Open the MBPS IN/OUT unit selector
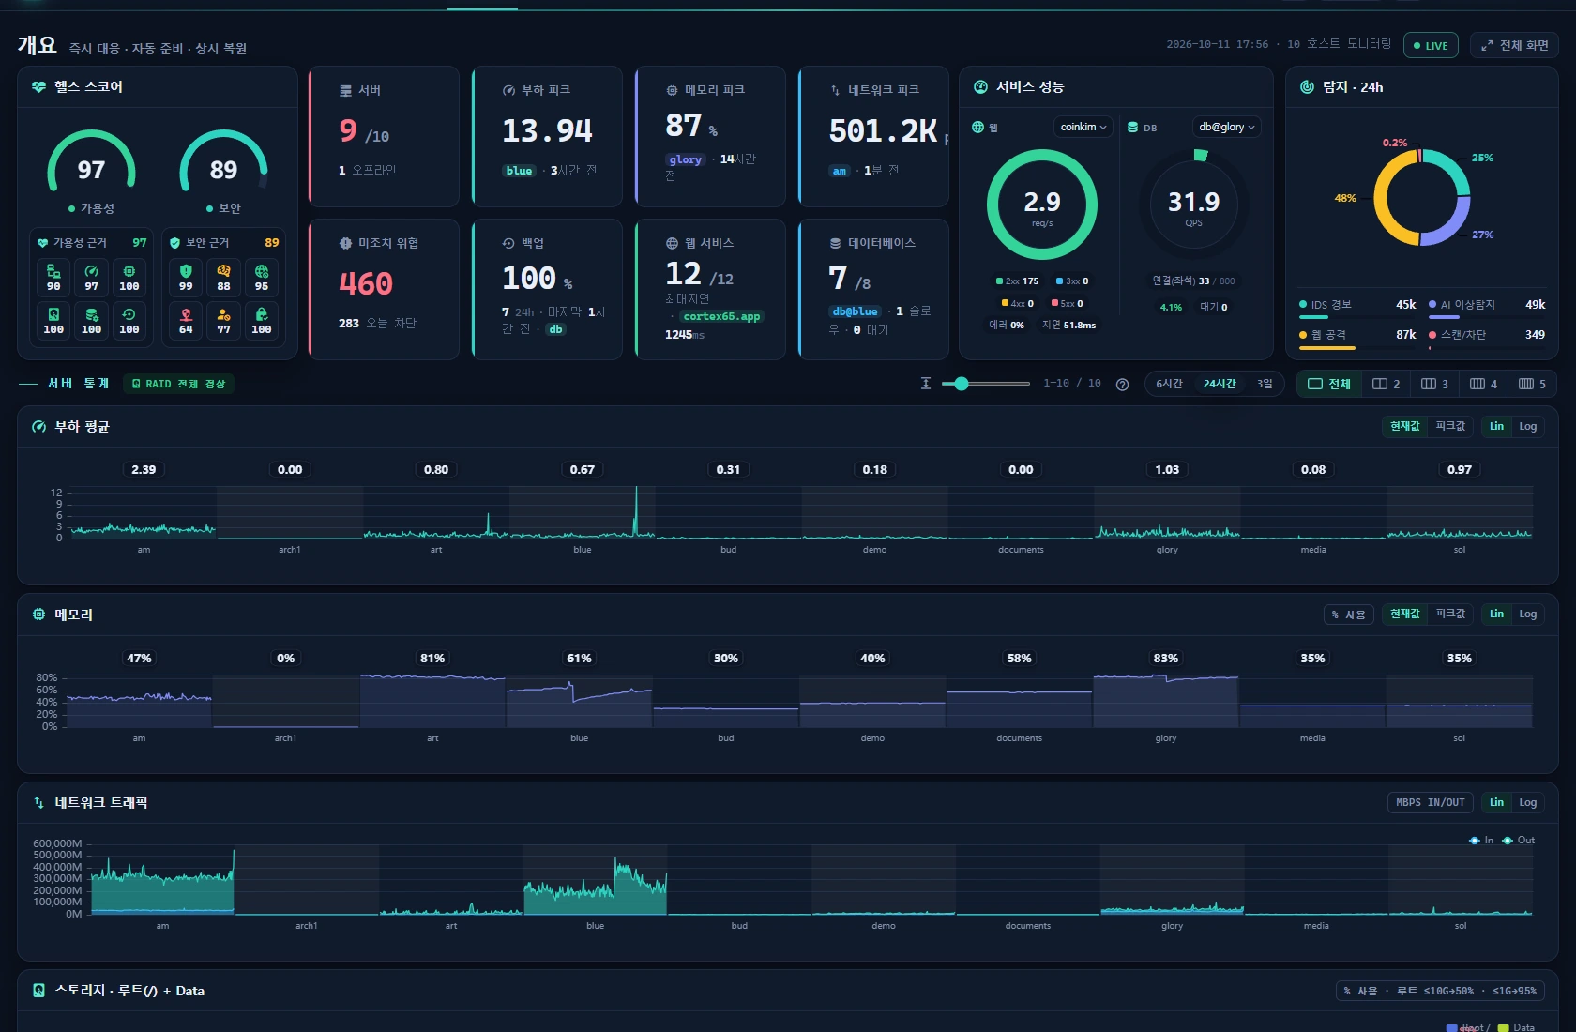The image size is (1576, 1032). 1430,803
